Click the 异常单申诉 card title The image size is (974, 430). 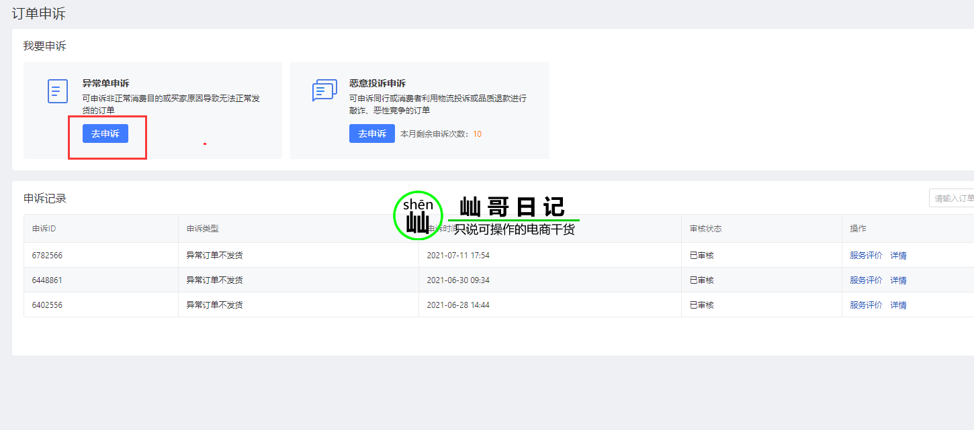pyautogui.click(x=105, y=84)
